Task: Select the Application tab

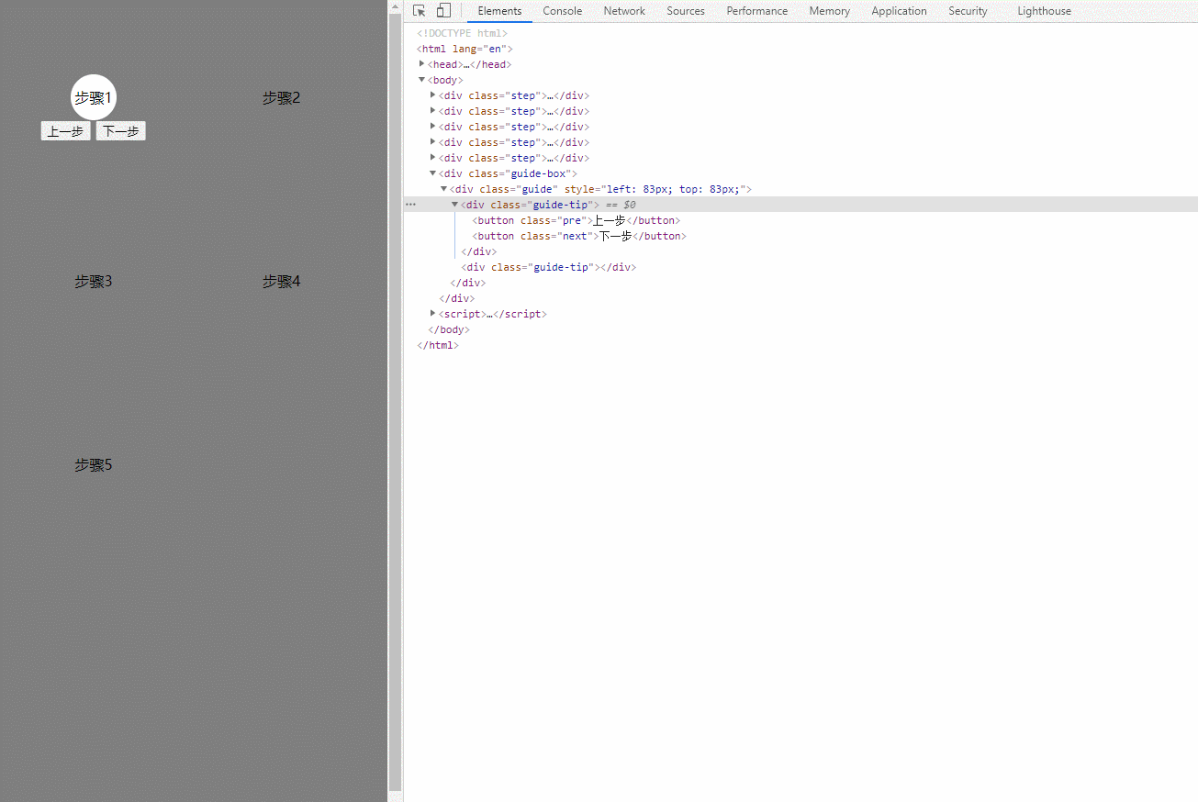Action: click(900, 11)
